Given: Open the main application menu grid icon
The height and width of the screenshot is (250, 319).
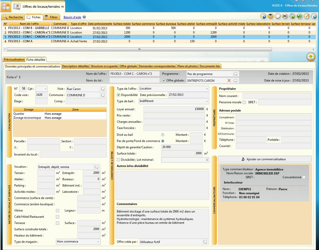Looking at the screenshot, I should [x=5, y=6].
